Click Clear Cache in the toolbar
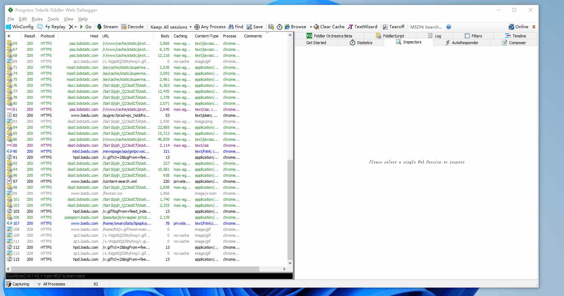This screenshot has width=564, height=296. (x=329, y=27)
